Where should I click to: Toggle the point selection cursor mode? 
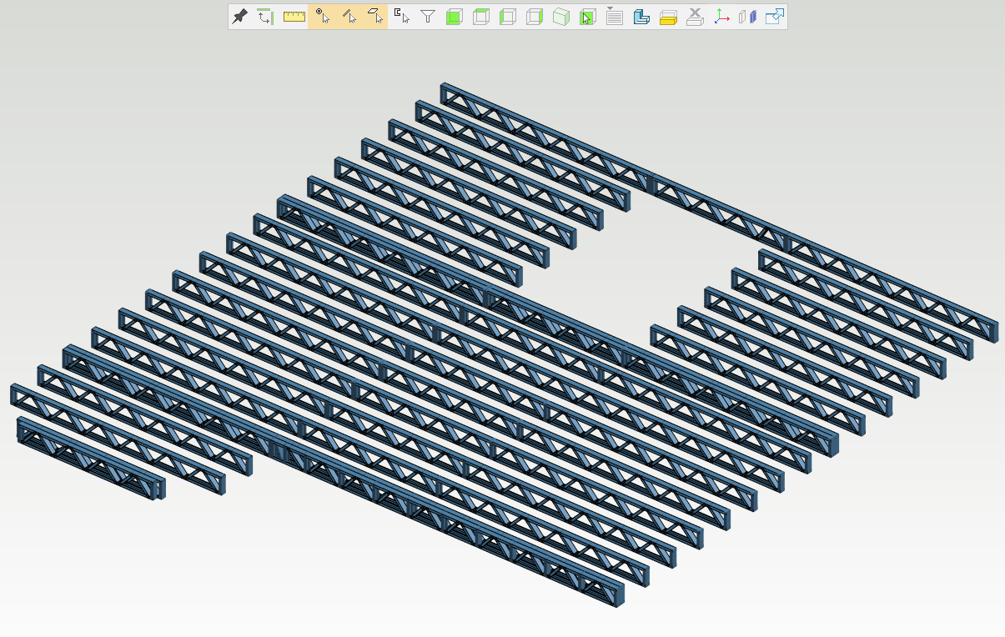point(322,17)
